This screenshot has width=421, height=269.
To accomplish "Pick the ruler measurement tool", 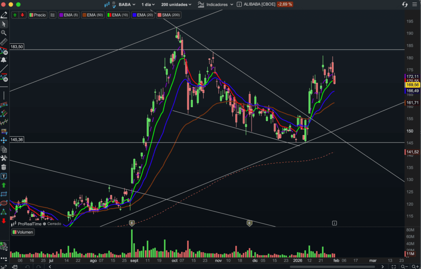I will 4,42.
